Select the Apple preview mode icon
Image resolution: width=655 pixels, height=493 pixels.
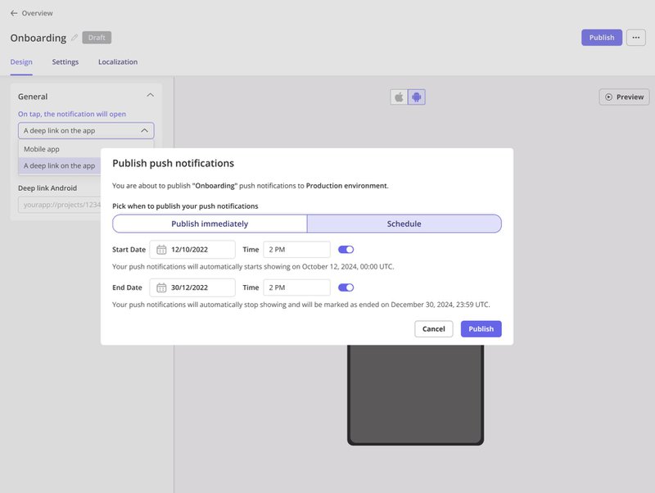coord(398,96)
